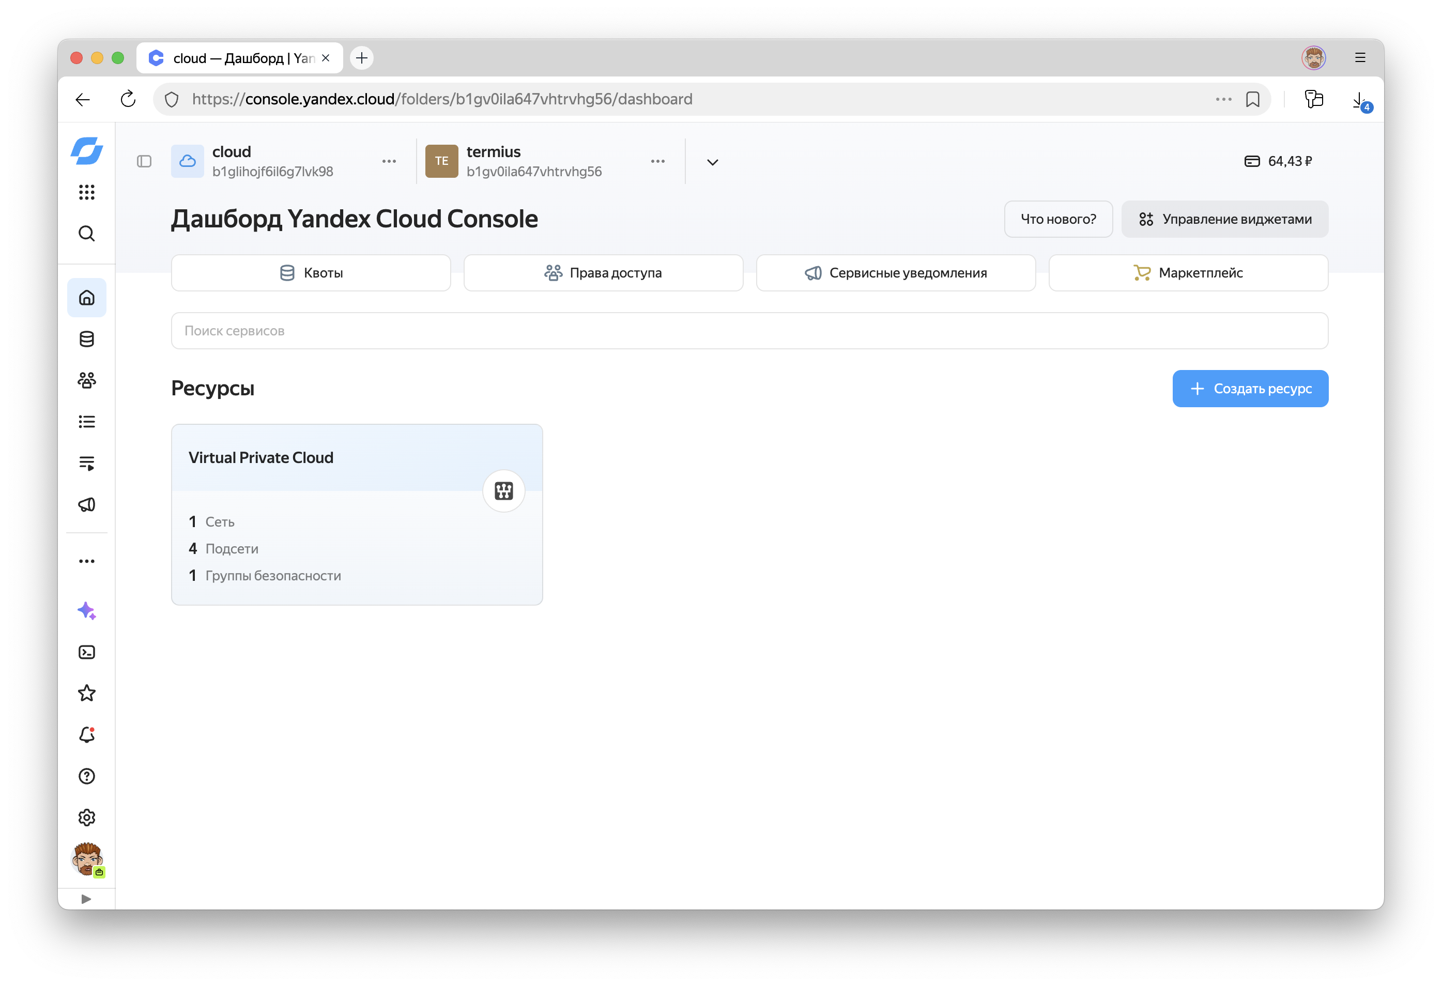Open the termius folder three-dot menu
This screenshot has width=1442, height=986.
coord(658,161)
